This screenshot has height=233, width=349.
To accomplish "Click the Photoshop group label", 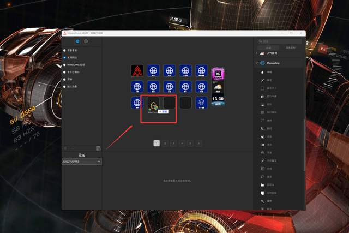I will point(273,63).
